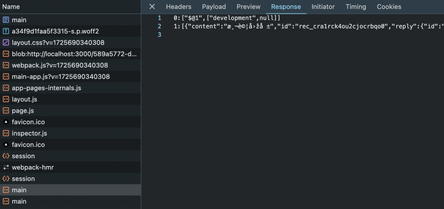Select the blob:http://localhost:3000 request
Image resolution: width=444 pixels, height=209 pixels.
70,54
